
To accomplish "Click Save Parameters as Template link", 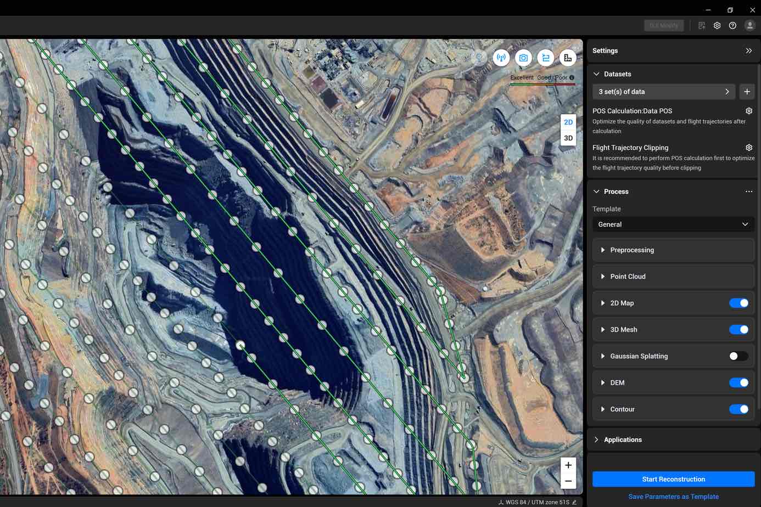I will [x=673, y=497].
